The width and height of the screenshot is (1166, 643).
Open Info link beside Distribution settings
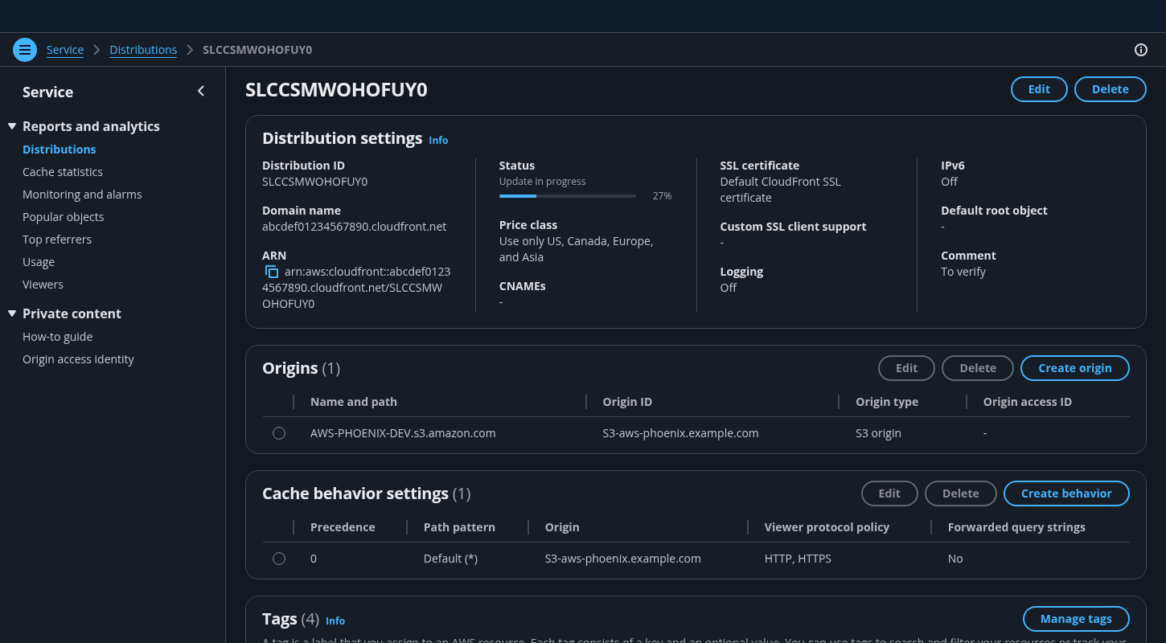[438, 140]
